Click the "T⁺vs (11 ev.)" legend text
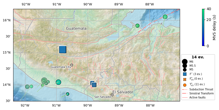The image size is (219, 110). [197, 84]
